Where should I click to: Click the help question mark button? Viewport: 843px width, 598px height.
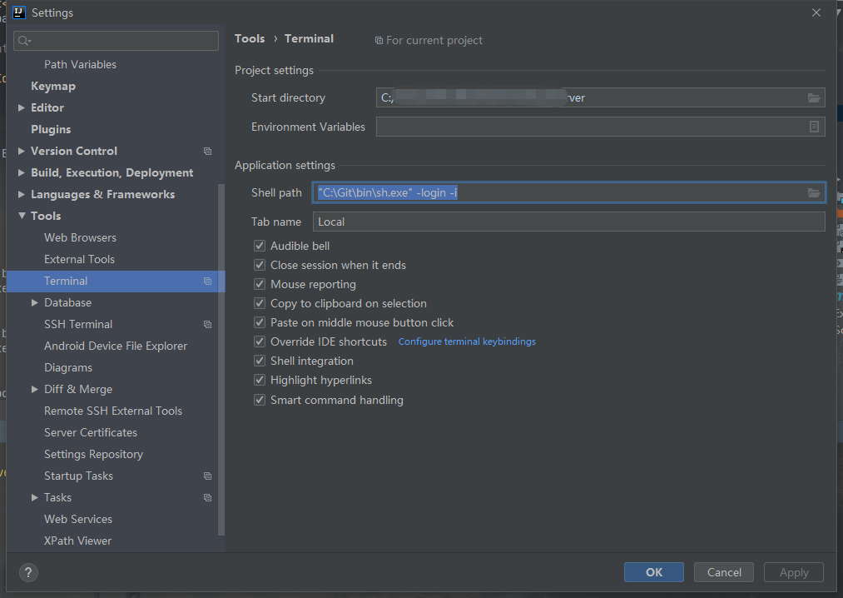28,572
